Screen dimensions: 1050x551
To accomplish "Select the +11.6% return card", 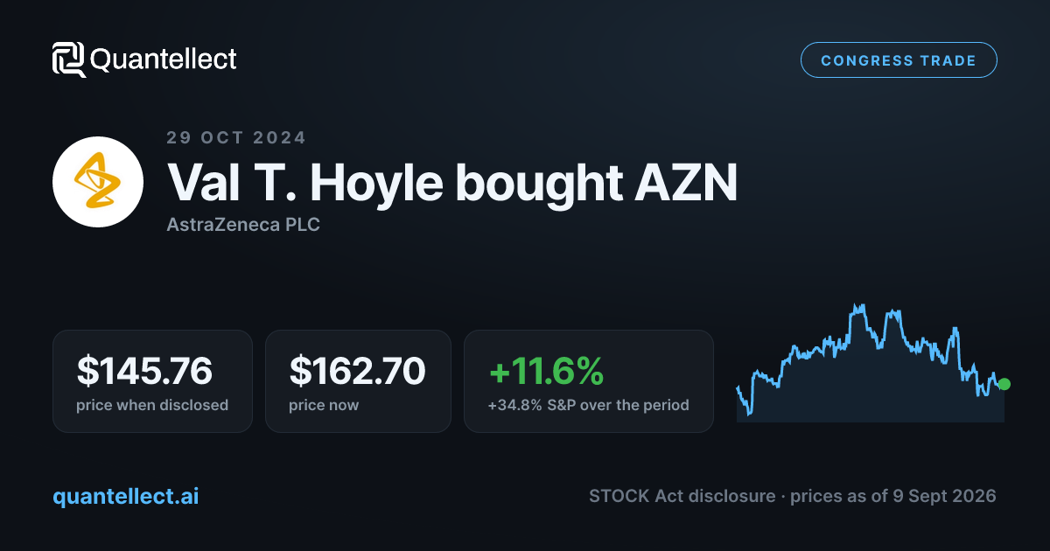I will [x=589, y=381].
